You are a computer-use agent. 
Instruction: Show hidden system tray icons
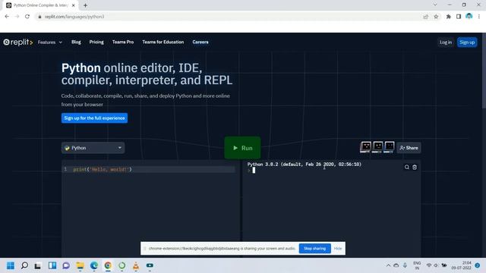pyautogui.click(x=388, y=265)
